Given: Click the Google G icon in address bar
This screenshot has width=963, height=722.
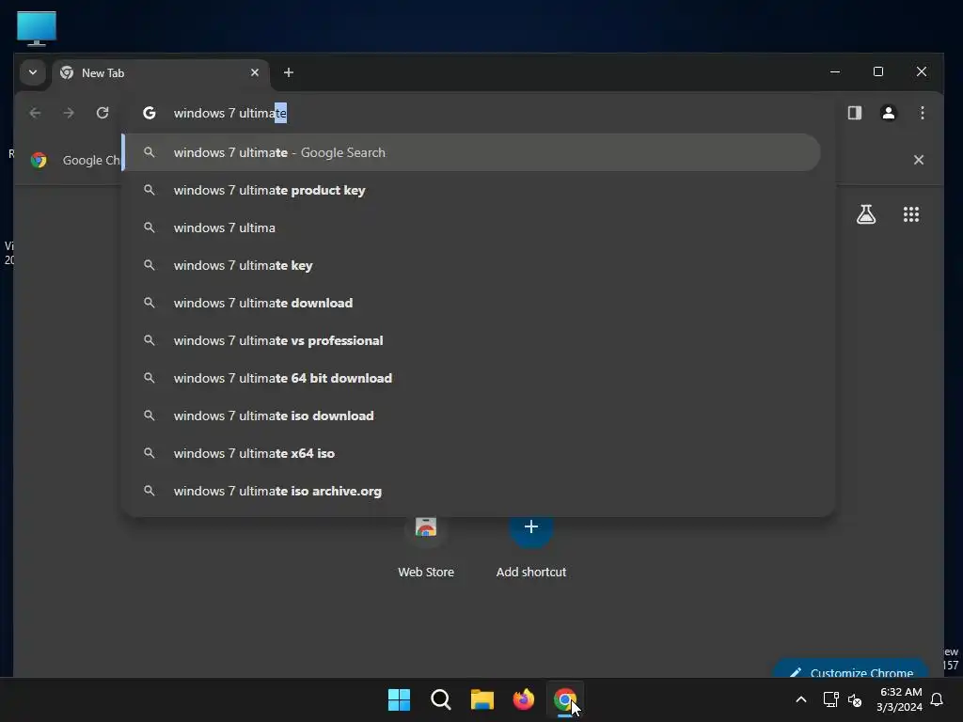Looking at the screenshot, I should [x=150, y=113].
